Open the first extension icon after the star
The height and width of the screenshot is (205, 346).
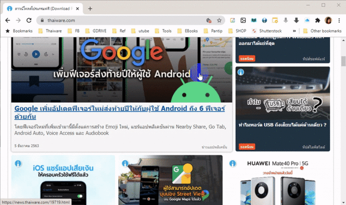232,20
